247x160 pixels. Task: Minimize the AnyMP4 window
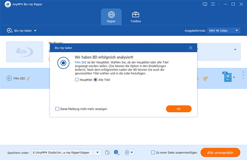(x=226, y=4)
